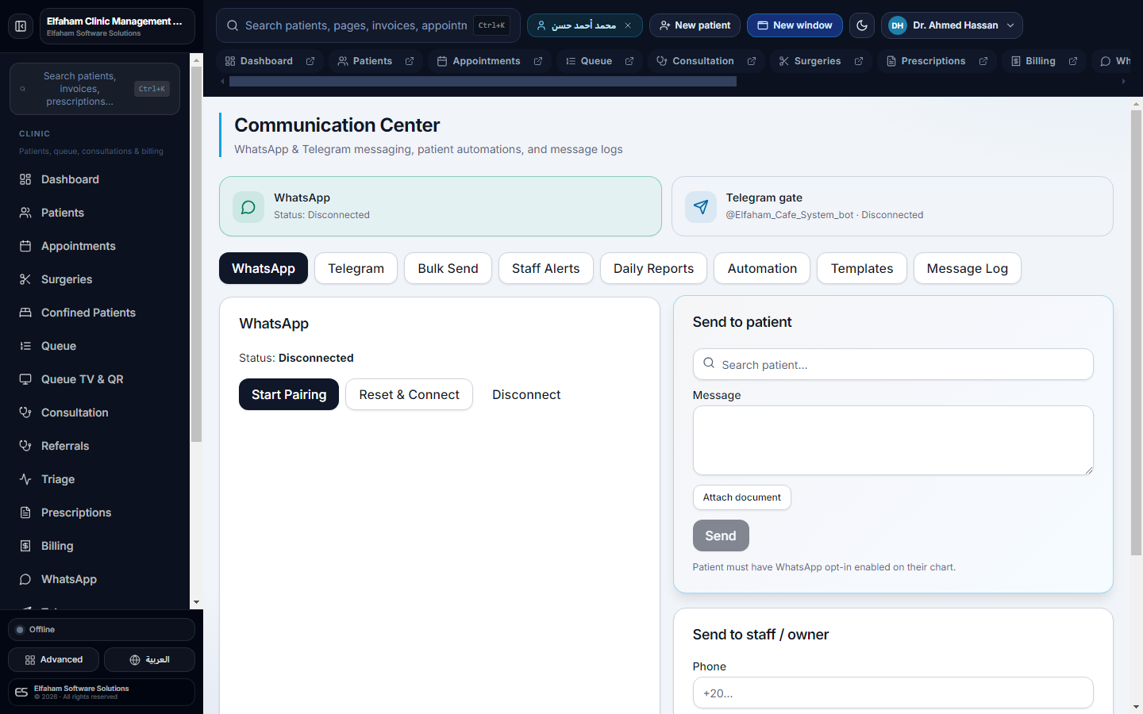Open Consultation in the sidebar
Image resolution: width=1143 pixels, height=714 pixels.
(95, 413)
